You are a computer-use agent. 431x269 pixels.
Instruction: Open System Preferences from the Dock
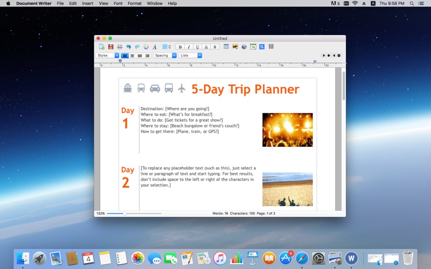click(x=318, y=258)
